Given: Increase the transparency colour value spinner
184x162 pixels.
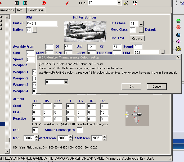Looking at the screenshot, I should pyautogui.click(x=66, y=81).
